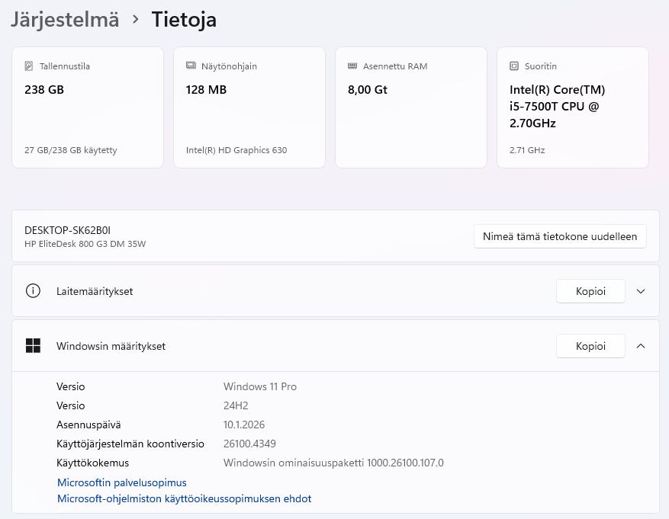Click Nimeä tämä tietokone uudelleen button
Image resolution: width=669 pixels, height=519 pixels.
pos(560,236)
